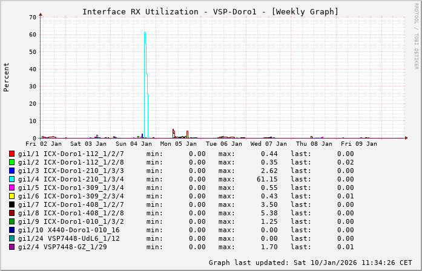Click the purple gi2/4 legend color box
422x271 pixels.
pos(12,247)
